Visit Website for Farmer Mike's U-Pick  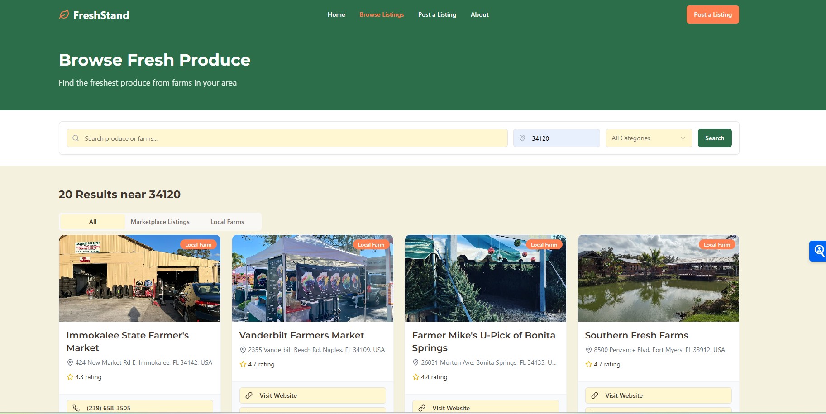(485, 407)
